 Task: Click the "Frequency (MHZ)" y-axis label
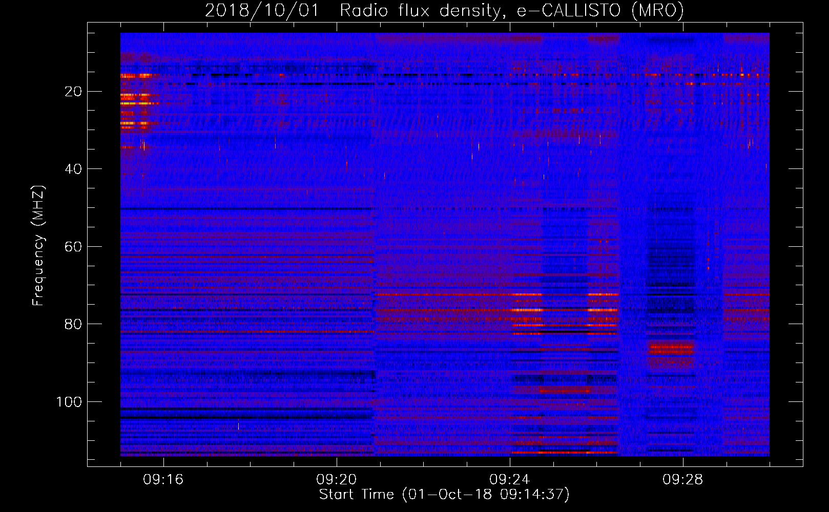(x=38, y=245)
